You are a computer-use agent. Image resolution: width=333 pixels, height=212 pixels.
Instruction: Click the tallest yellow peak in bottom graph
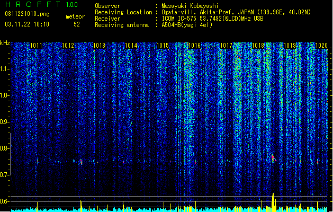[273, 202]
